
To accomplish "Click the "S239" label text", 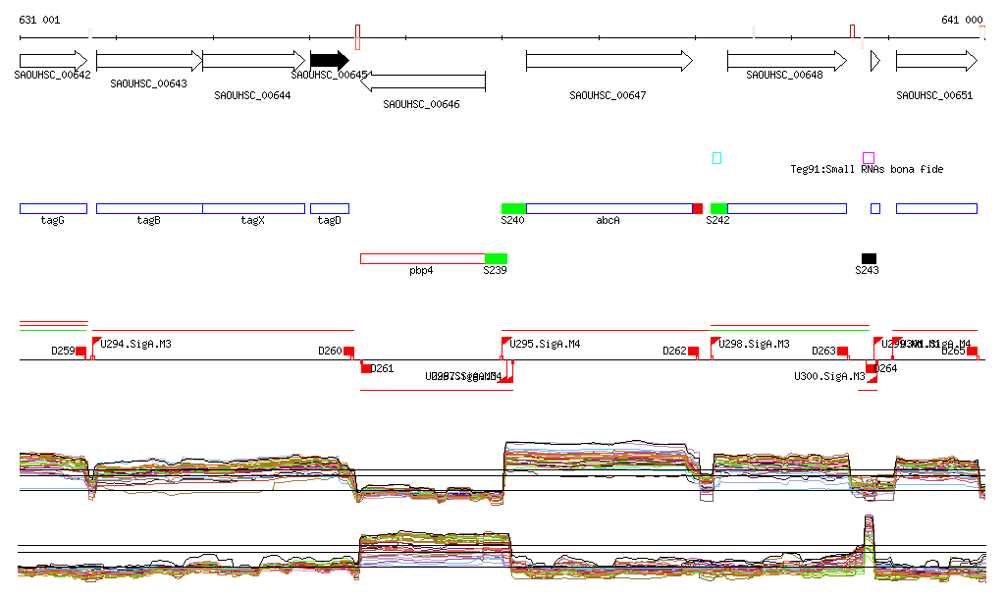I will tap(495, 270).
